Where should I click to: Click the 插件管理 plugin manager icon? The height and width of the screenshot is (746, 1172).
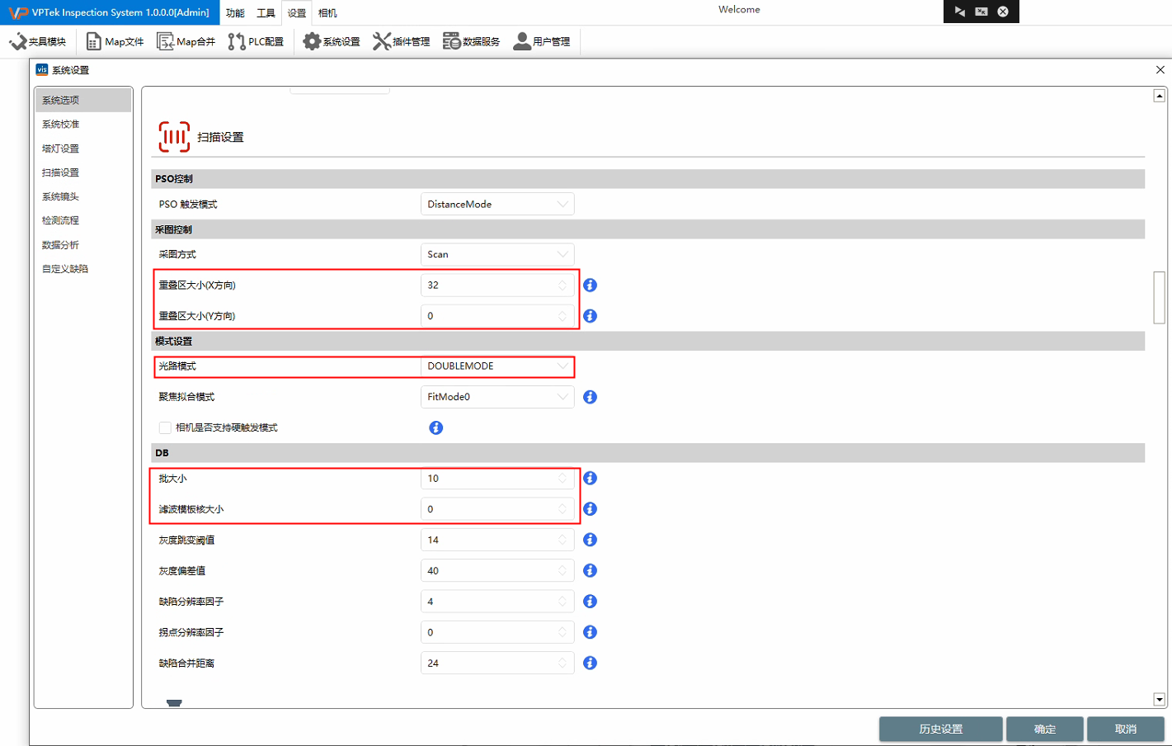click(402, 42)
